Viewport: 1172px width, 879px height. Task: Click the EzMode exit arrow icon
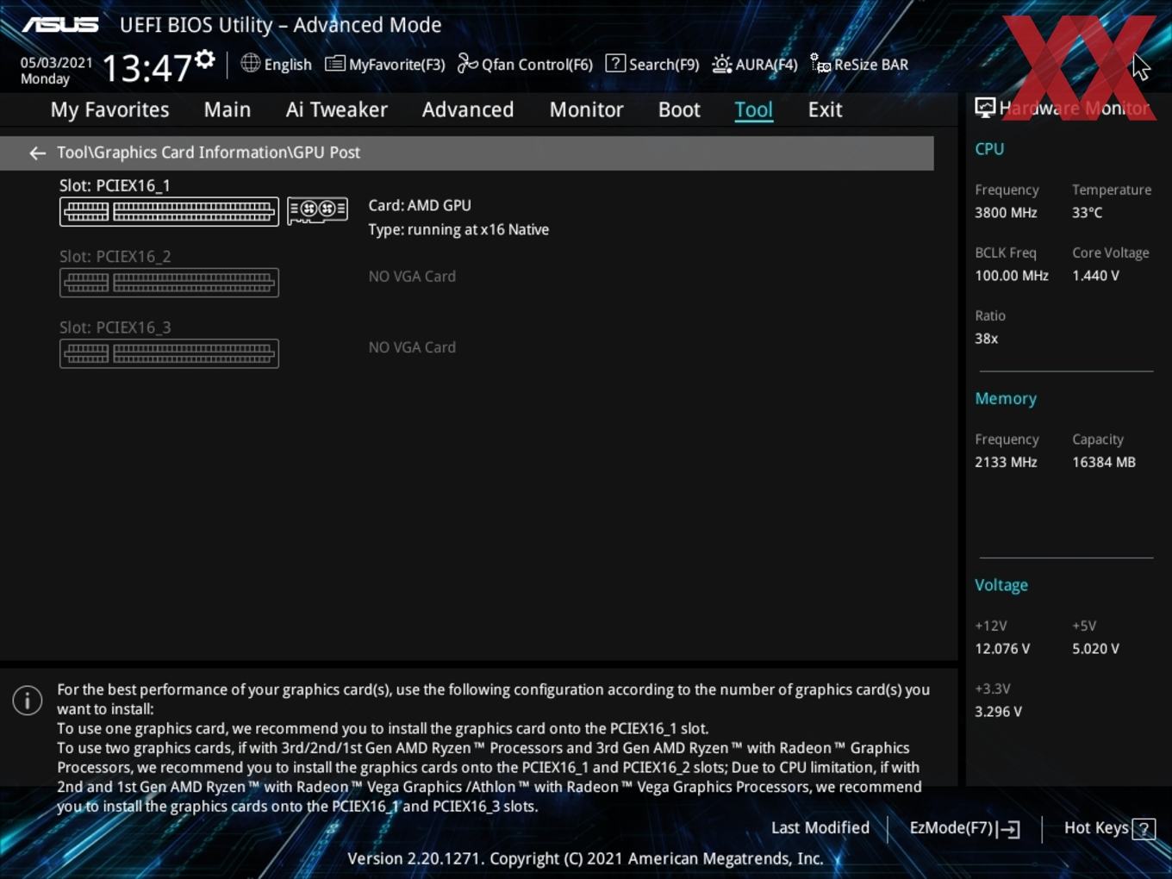point(1010,829)
